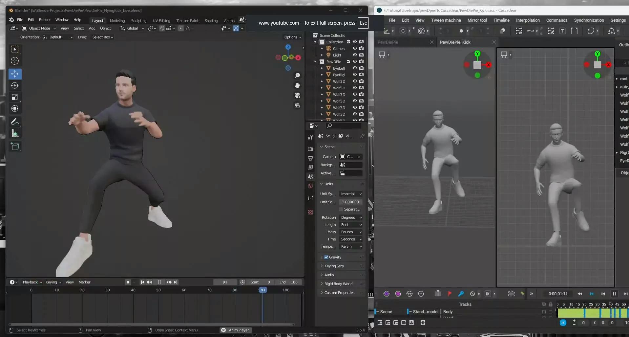The image size is (629, 337).
Task: Open Rotation Degrees dropdown
Action: 351,217
